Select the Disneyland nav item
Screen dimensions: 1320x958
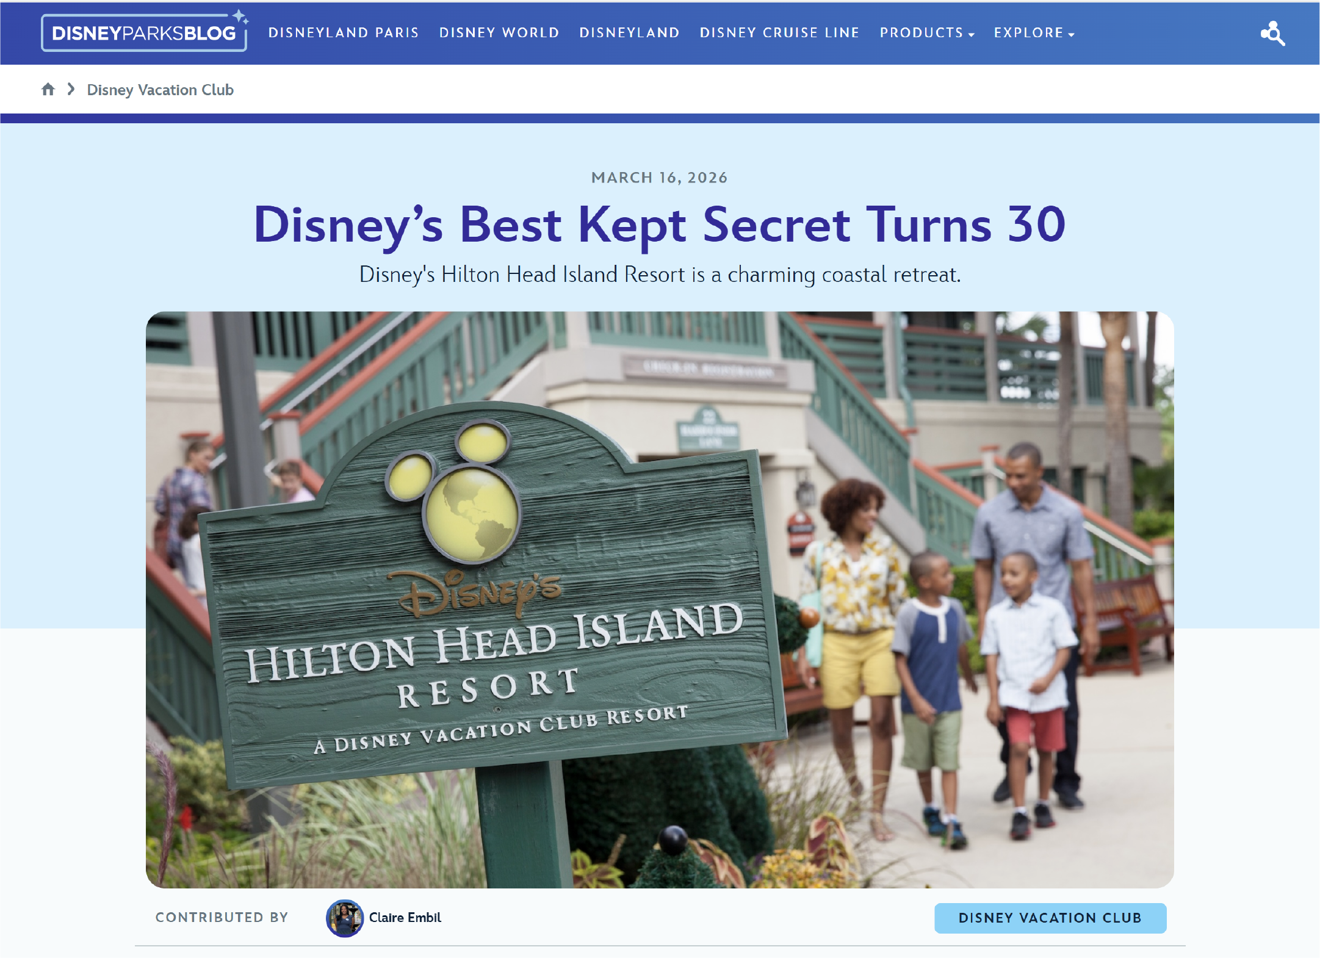tap(629, 33)
